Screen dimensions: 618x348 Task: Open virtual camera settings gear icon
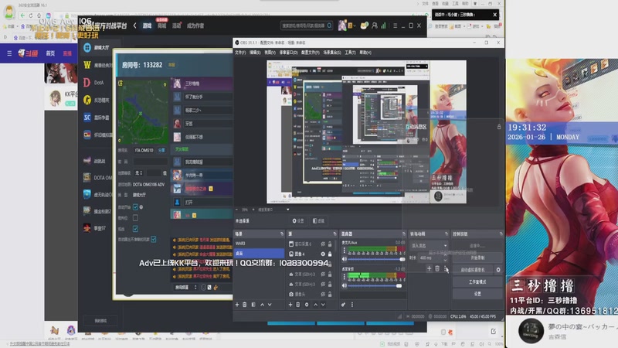(x=498, y=270)
